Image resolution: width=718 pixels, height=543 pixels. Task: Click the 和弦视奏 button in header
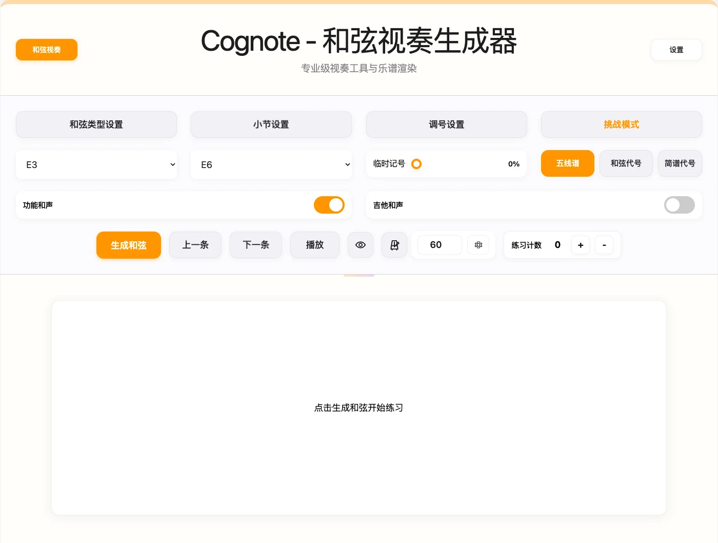pos(47,50)
